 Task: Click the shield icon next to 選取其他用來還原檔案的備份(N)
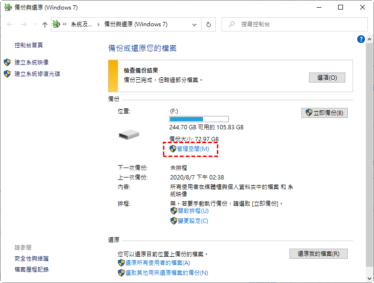point(121,273)
